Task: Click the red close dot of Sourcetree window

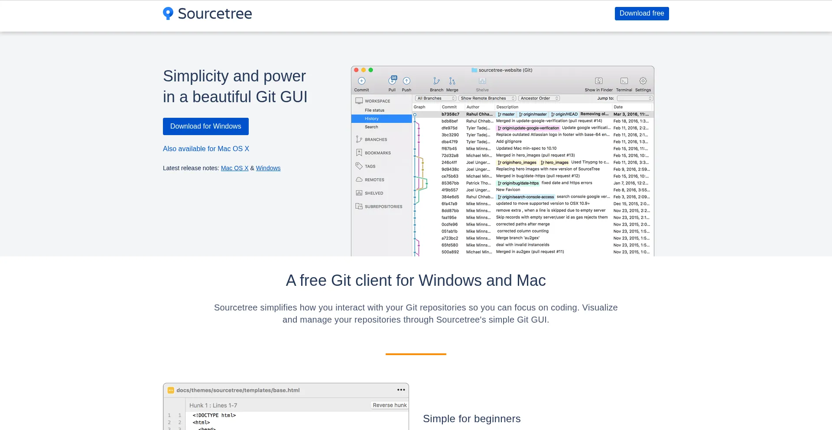Action: [x=356, y=70]
